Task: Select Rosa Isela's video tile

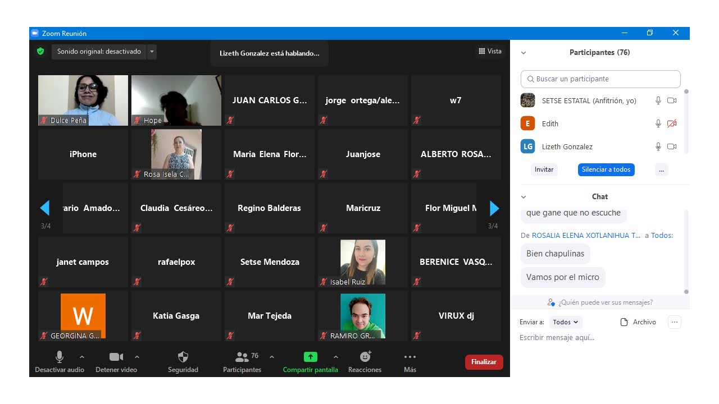Action: pos(176,154)
